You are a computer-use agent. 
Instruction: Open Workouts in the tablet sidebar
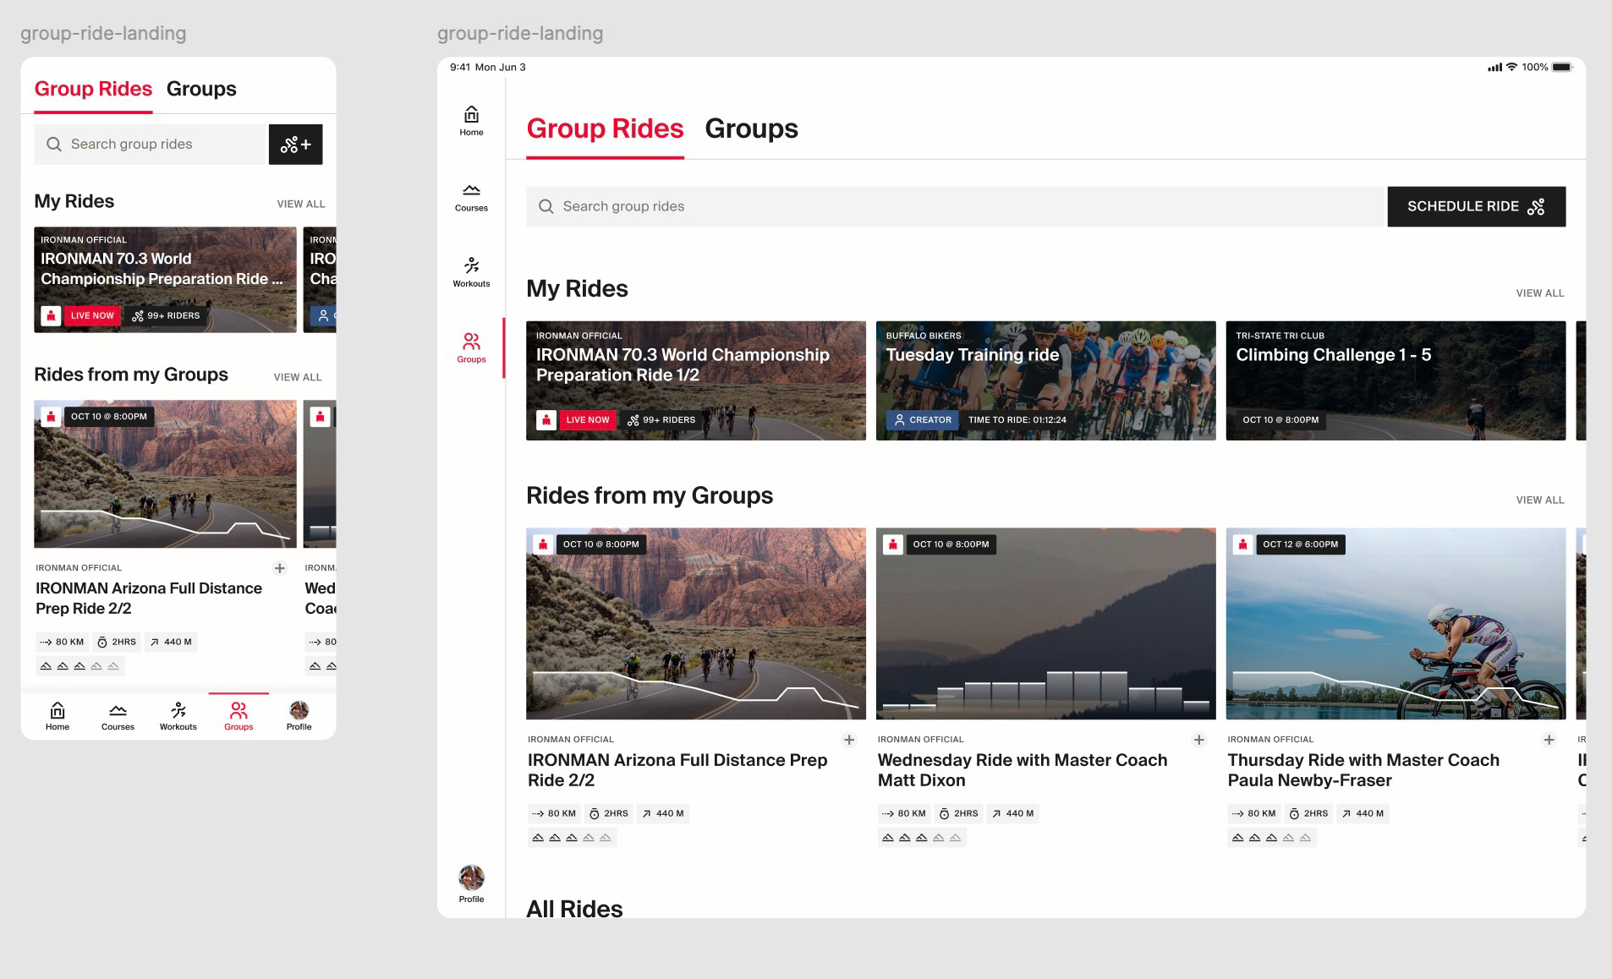(x=471, y=272)
